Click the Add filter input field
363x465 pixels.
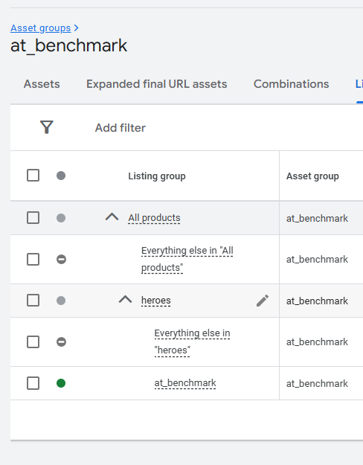click(x=121, y=128)
